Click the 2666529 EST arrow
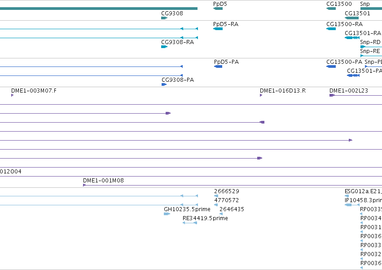The image size is (382, 270). coord(216,196)
